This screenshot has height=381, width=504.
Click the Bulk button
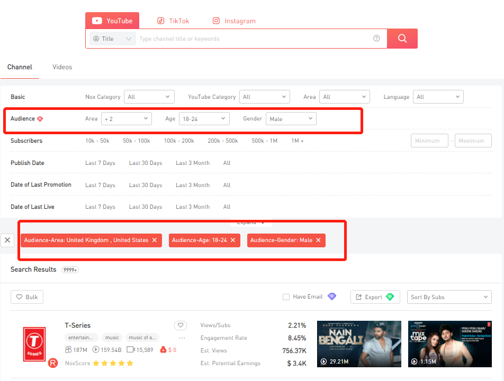pos(27,297)
